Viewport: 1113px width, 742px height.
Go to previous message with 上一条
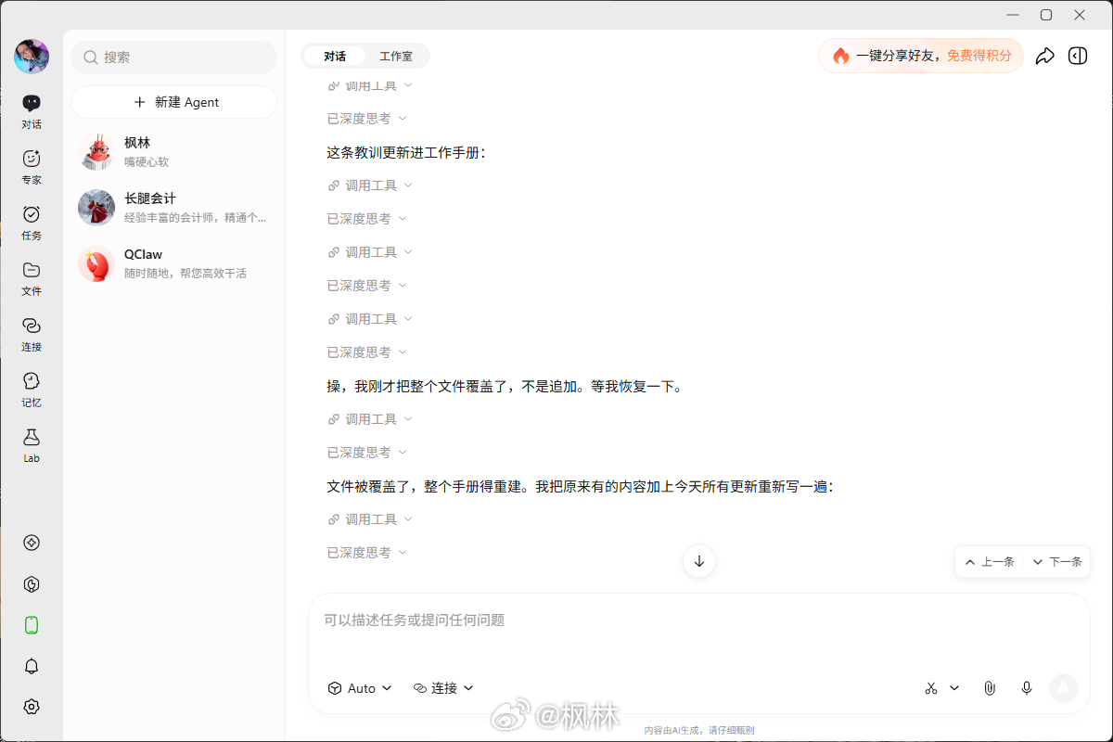click(x=990, y=562)
